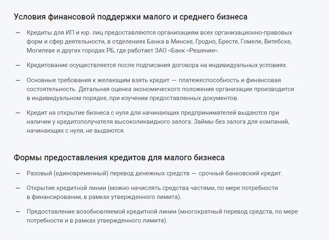The width and height of the screenshot is (329, 240).
Task: Click the heading "Условия финансовой поддержки малого и среднего бизнеса"
Action: tap(131, 17)
